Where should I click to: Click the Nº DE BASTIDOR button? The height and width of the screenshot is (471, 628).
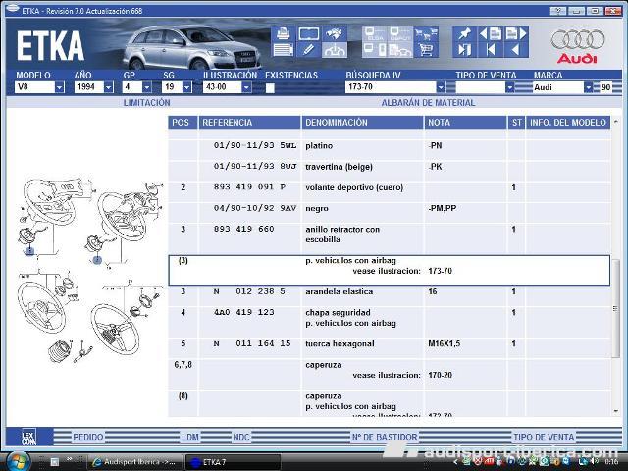tap(385, 437)
